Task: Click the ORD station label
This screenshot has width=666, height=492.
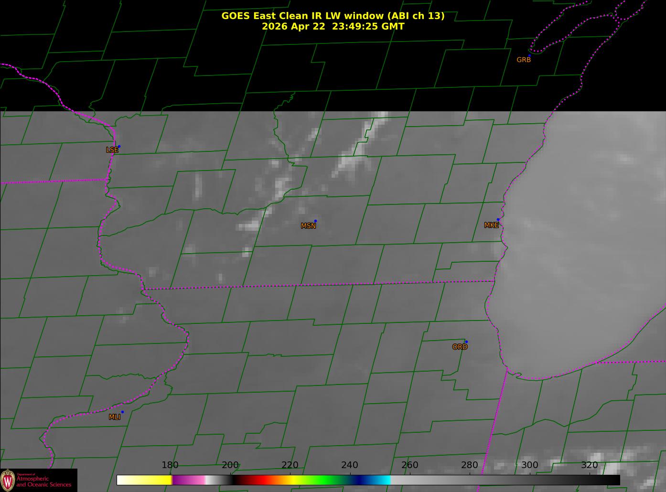Action: click(x=460, y=347)
